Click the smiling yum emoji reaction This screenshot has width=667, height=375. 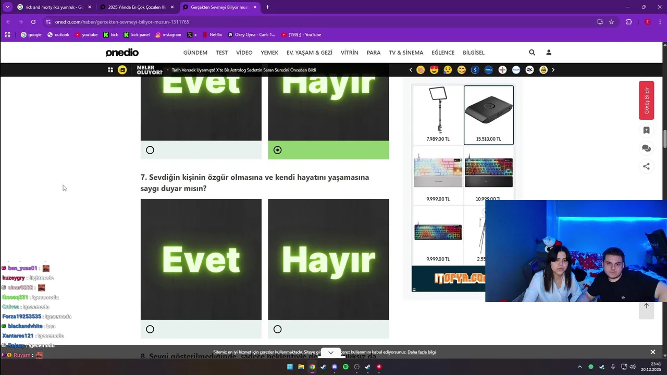pos(461,70)
